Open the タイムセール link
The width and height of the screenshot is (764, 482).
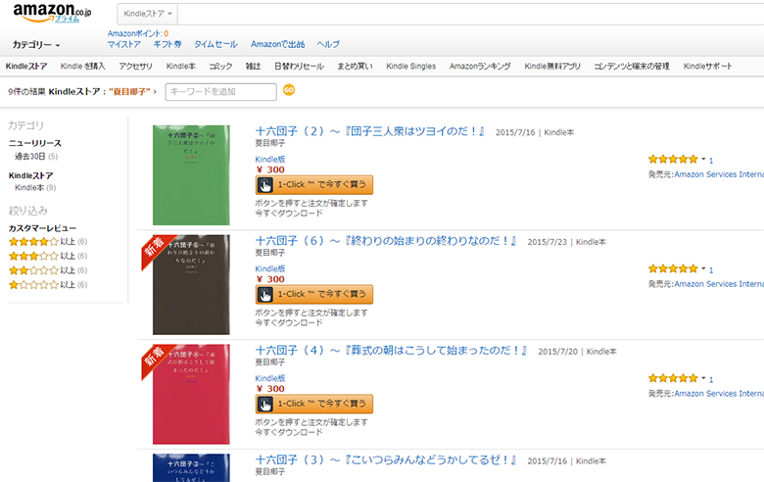(215, 44)
